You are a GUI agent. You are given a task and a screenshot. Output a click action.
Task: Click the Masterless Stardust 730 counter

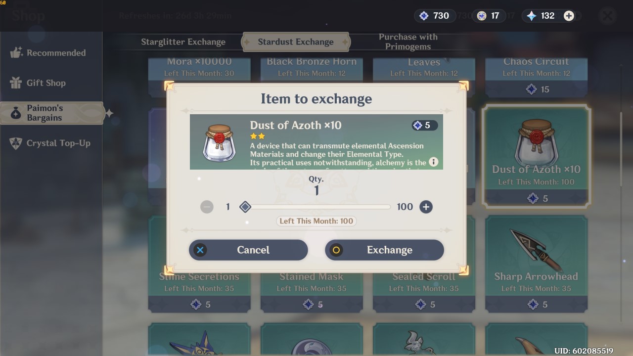point(434,16)
